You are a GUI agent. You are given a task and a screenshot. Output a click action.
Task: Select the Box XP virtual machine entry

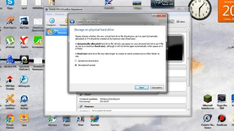57,32
